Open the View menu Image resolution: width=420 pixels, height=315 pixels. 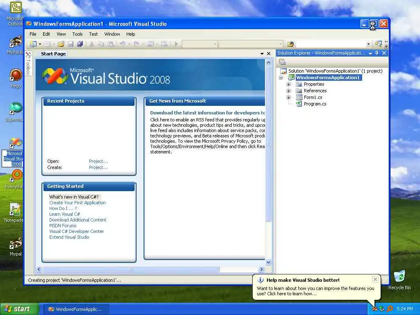62,34
